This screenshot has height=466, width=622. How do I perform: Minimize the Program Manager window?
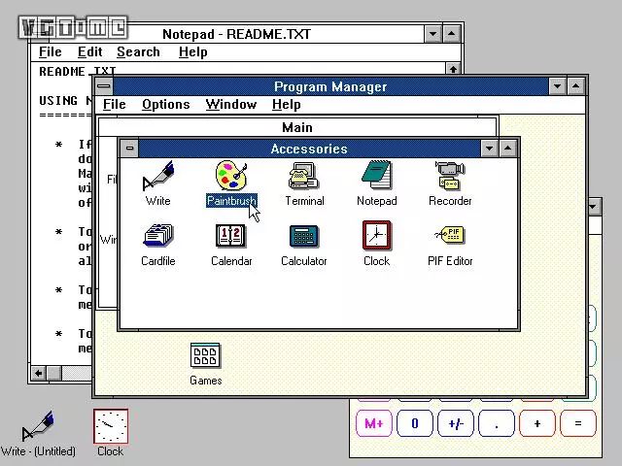point(557,86)
